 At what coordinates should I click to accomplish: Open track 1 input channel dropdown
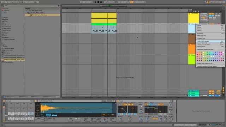point(204,16)
